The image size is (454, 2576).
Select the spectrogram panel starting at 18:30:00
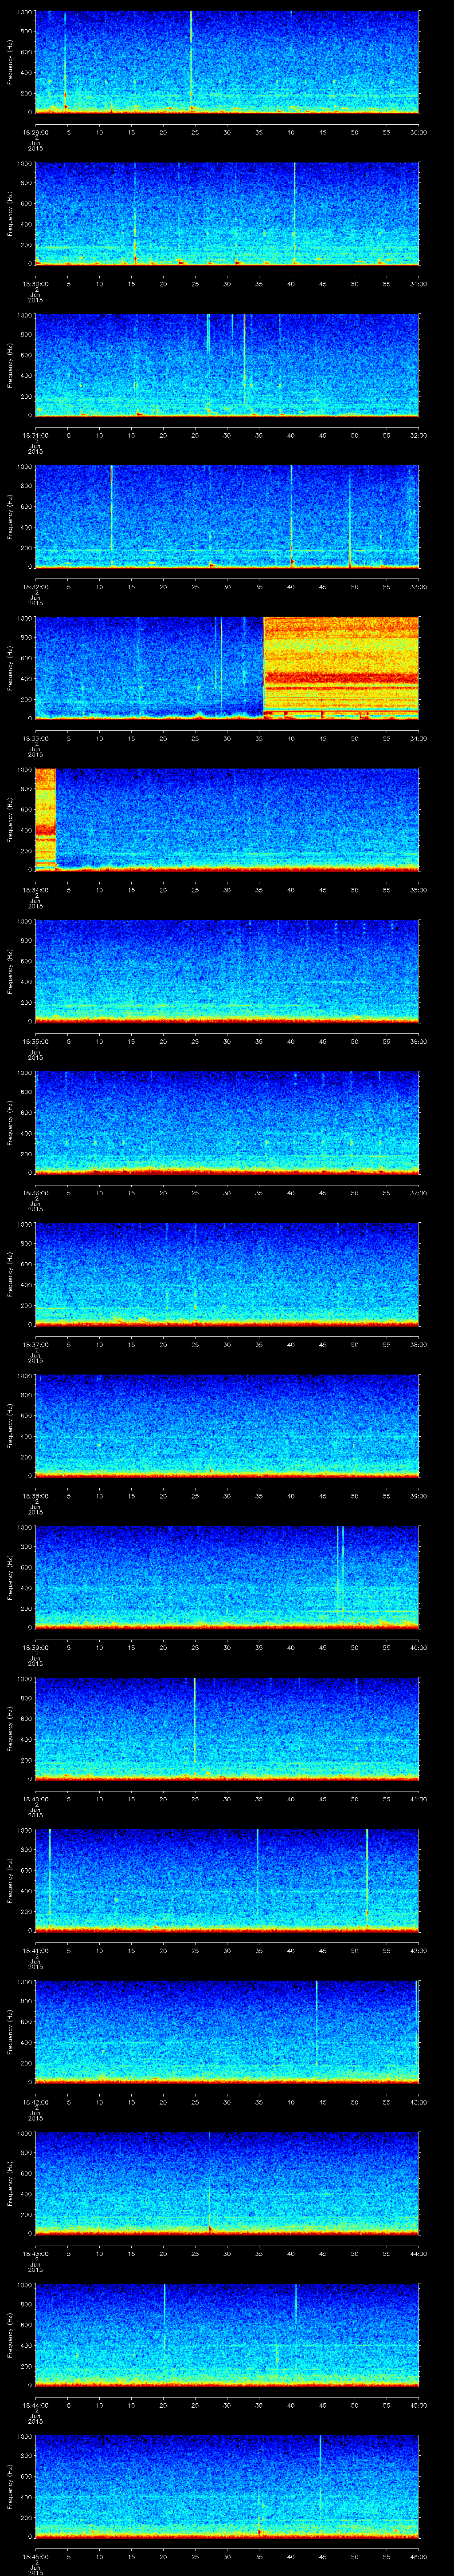(x=227, y=213)
